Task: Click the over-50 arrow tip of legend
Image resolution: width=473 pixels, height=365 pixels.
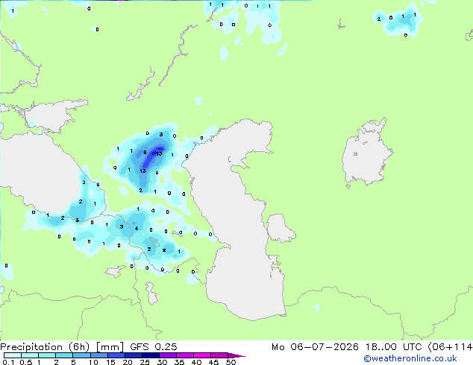Action: coord(236,355)
